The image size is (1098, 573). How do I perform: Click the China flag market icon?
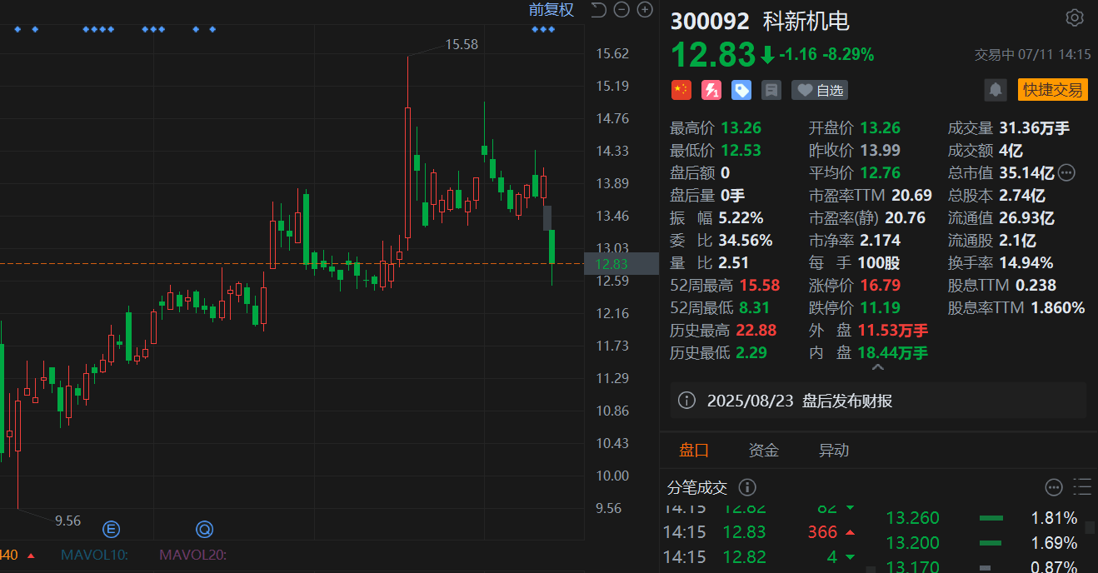point(681,90)
